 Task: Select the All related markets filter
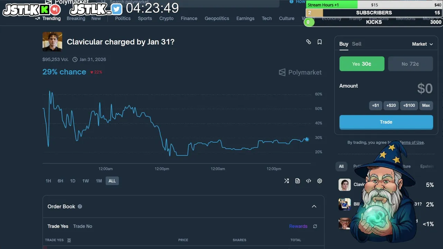(341, 166)
